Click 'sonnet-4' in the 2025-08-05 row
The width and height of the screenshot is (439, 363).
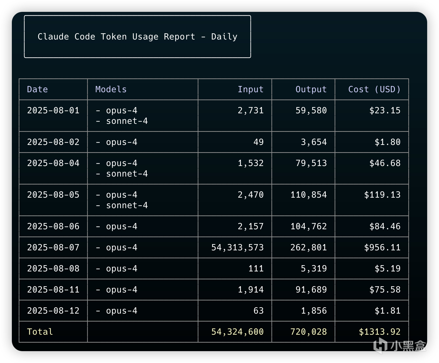pos(127,205)
